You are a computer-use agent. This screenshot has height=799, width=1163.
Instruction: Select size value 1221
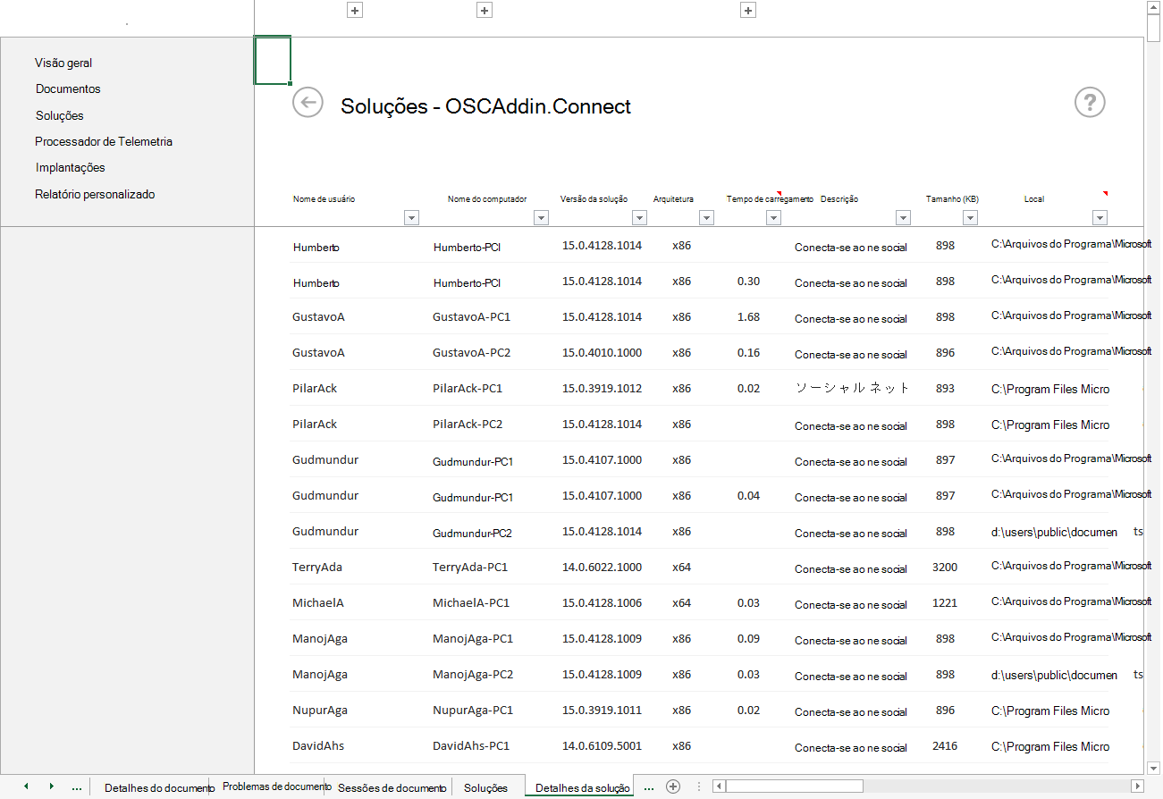(x=945, y=603)
